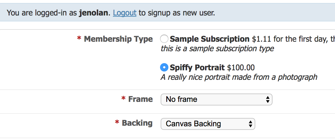Click the bold Spiffy Portrait label text

[197, 68]
